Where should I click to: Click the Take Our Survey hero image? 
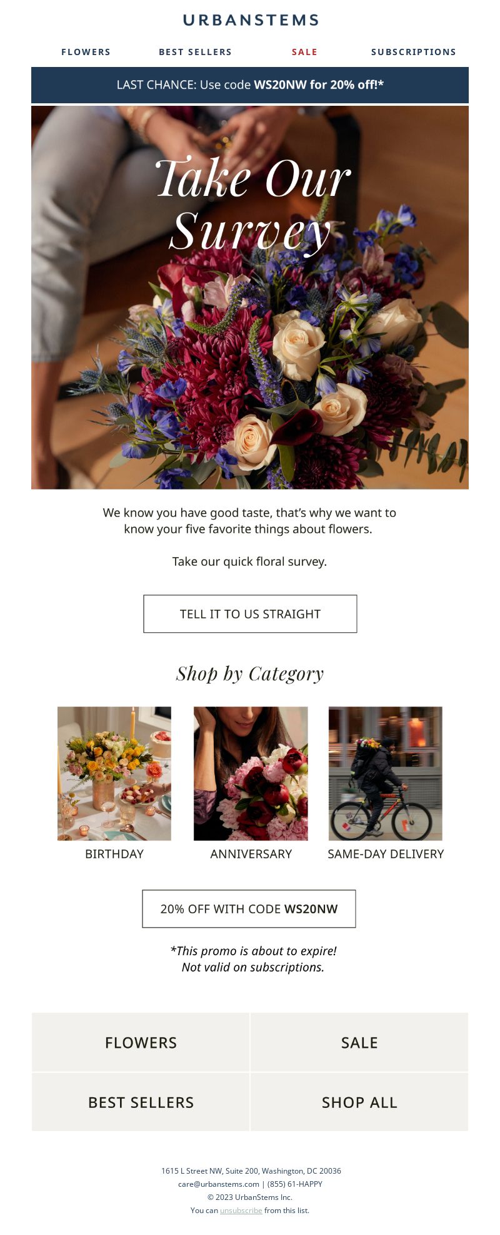pos(250,297)
